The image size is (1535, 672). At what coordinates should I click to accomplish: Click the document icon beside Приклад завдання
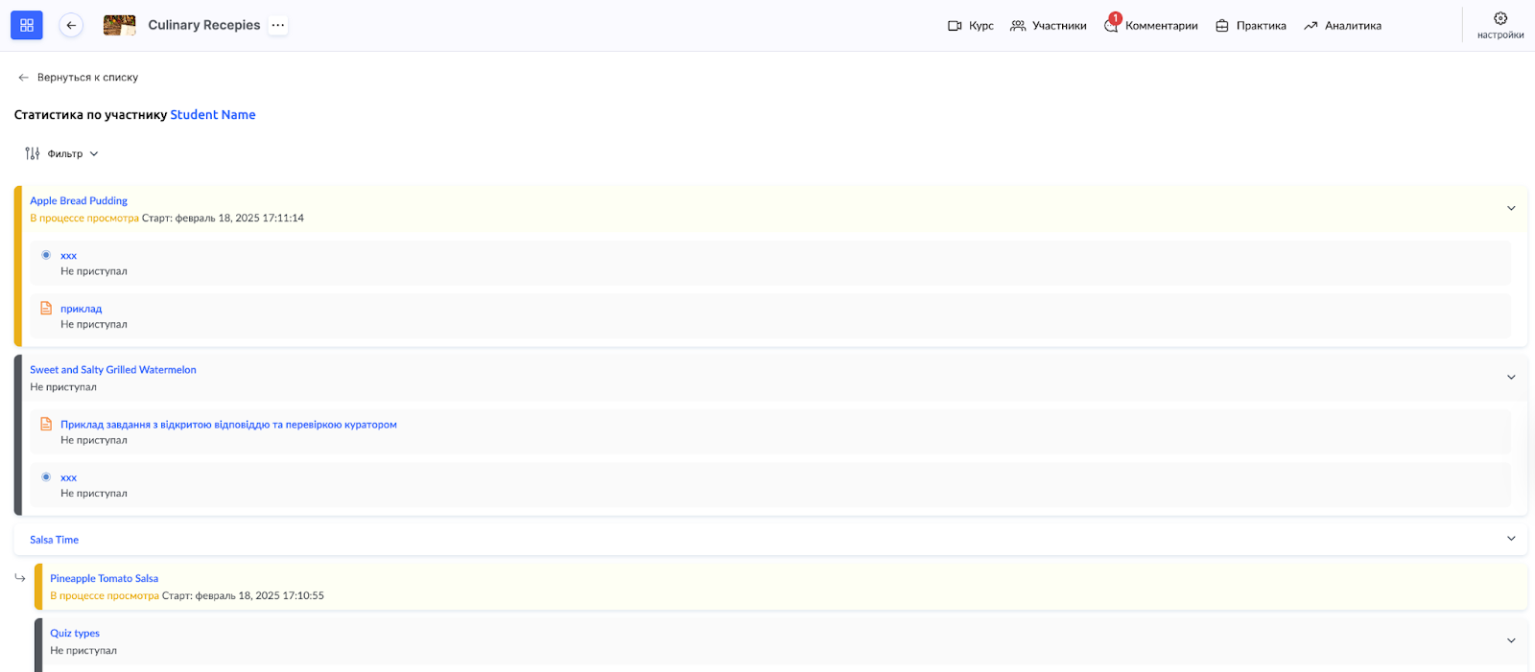pyautogui.click(x=46, y=425)
